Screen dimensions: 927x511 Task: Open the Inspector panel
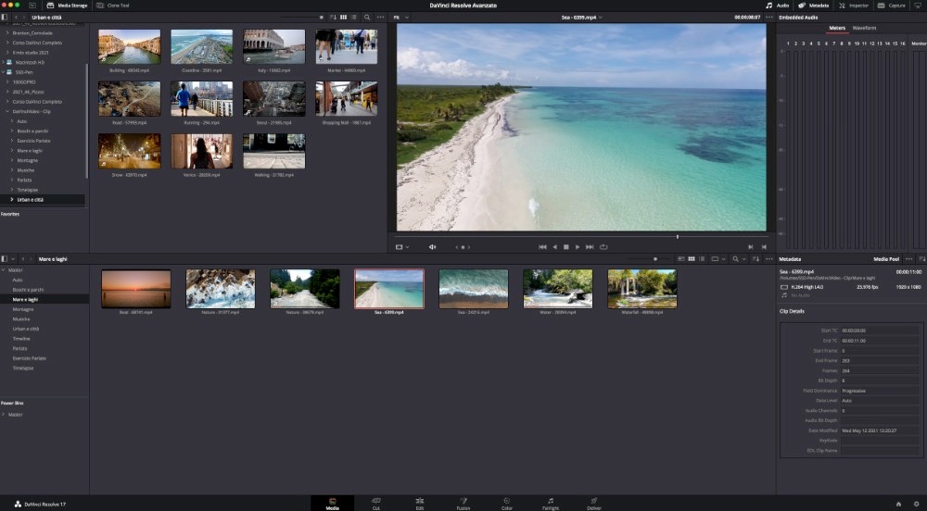pos(853,6)
